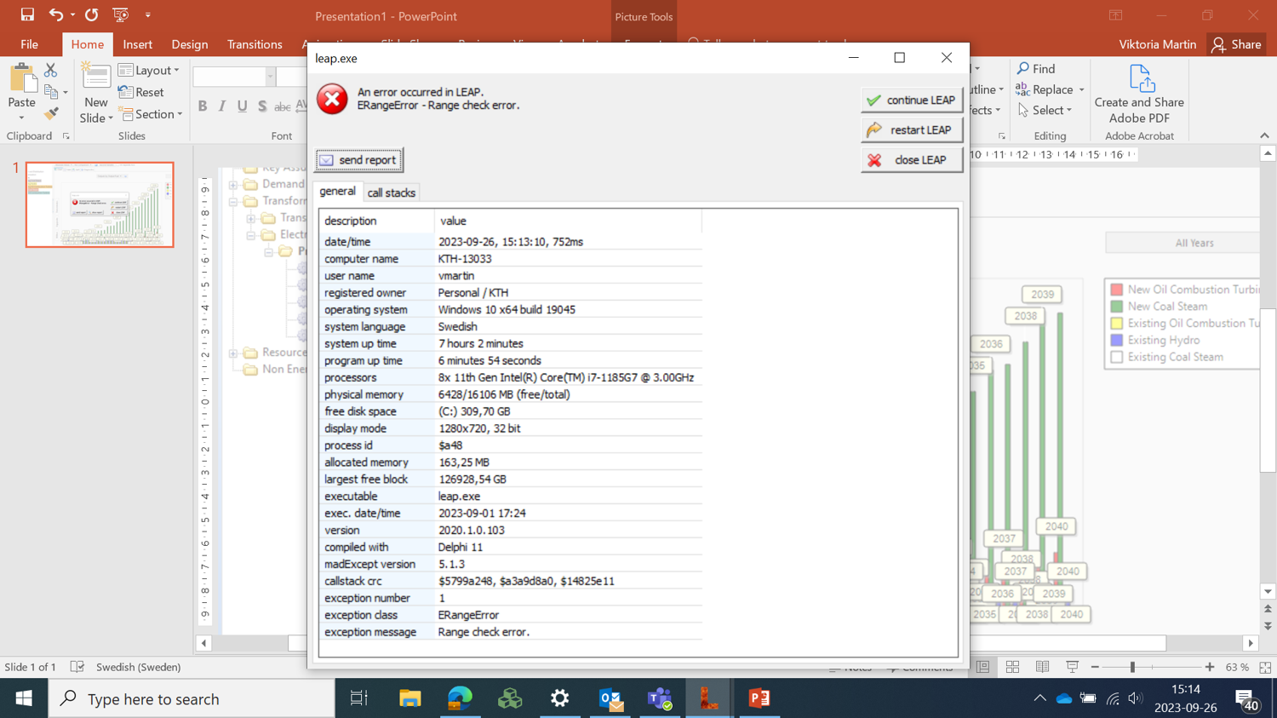Open the File tab
The height and width of the screenshot is (718, 1277).
[x=29, y=44]
